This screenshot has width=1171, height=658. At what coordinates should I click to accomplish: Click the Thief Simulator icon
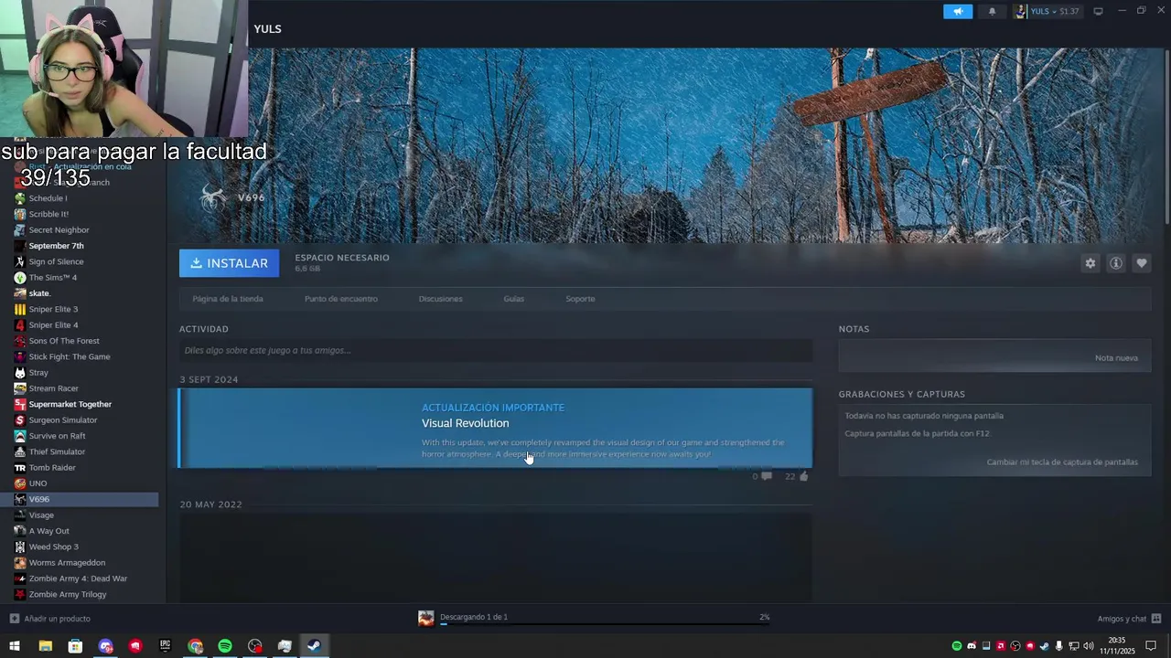[x=20, y=451]
